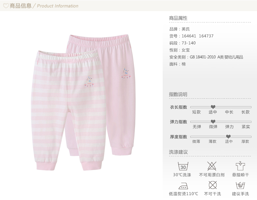Image resolution: width=257 pixels, height=200 pixels.
Task: Click the heart marker on 厚度指数 slider
Action: [x=228, y=136]
